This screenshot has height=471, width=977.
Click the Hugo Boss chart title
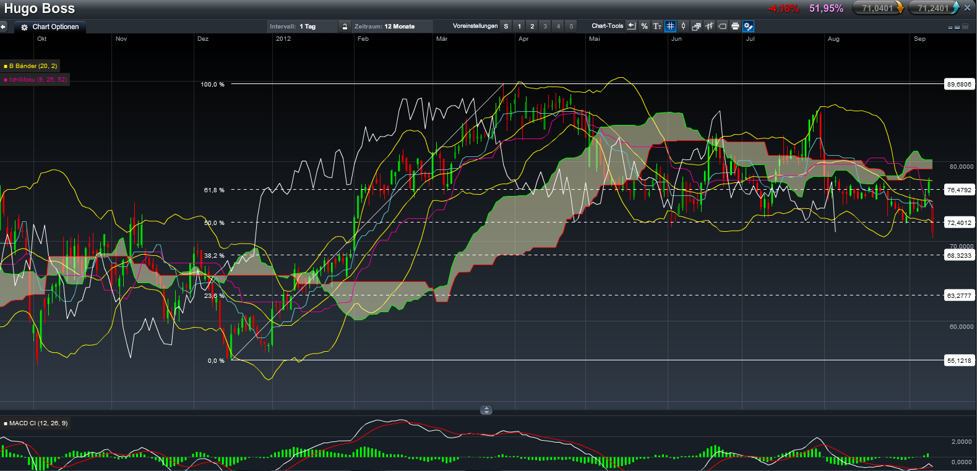tap(40, 9)
